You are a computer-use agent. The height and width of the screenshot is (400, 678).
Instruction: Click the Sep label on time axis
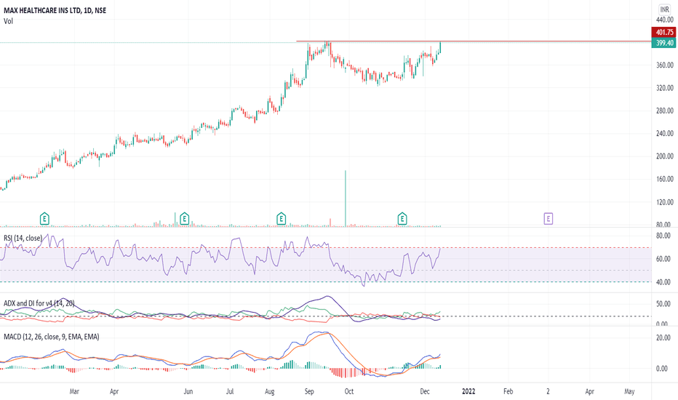[309, 391]
